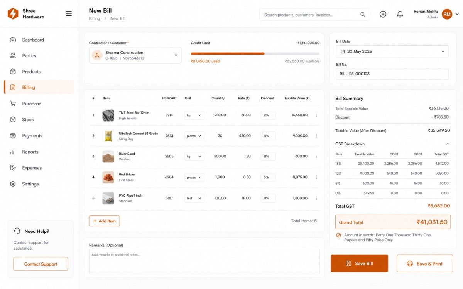This screenshot has width=463, height=289.
Task: Open the Bill Date dropdown
Action: [392, 52]
